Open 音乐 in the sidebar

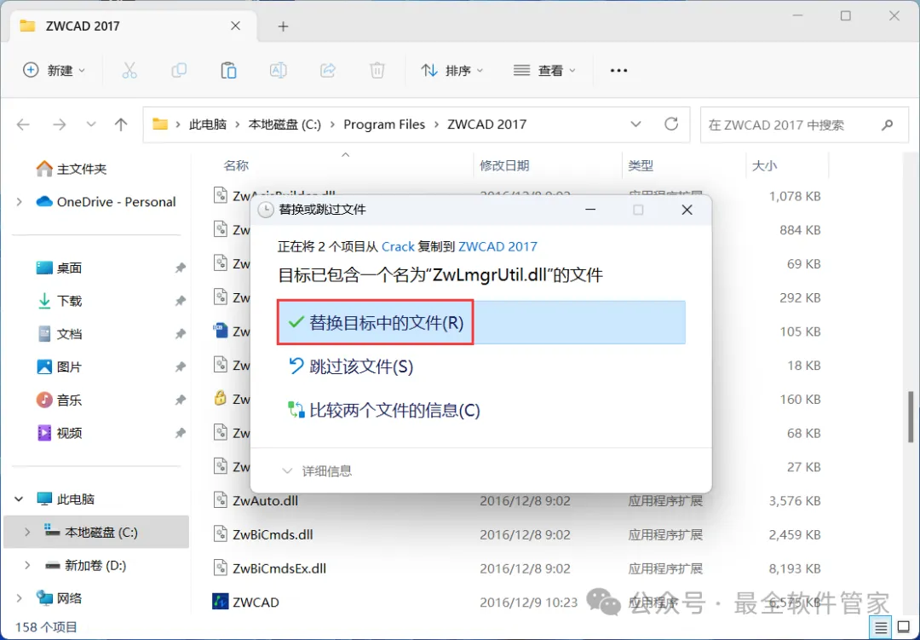[59, 400]
